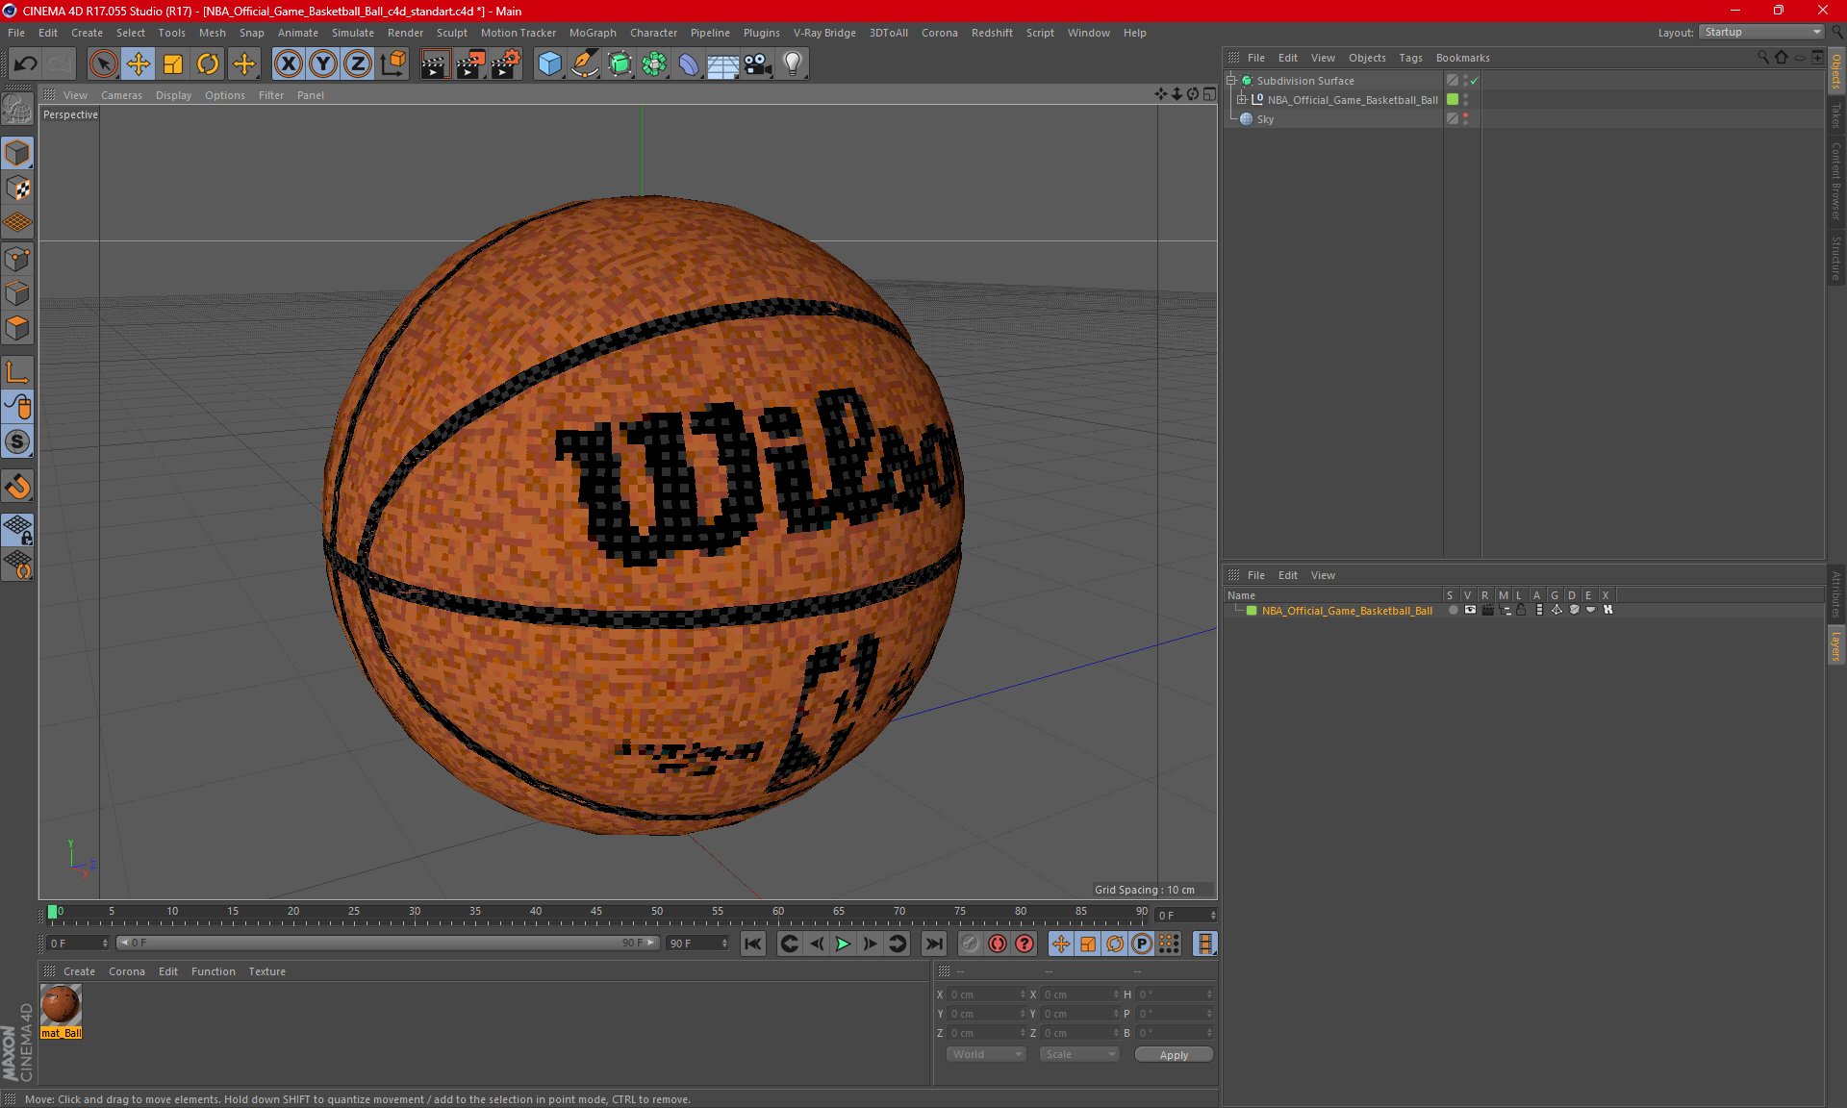Click the Undo arrow icon
This screenshot has width=1847, height=1108.
click(25, 64)
